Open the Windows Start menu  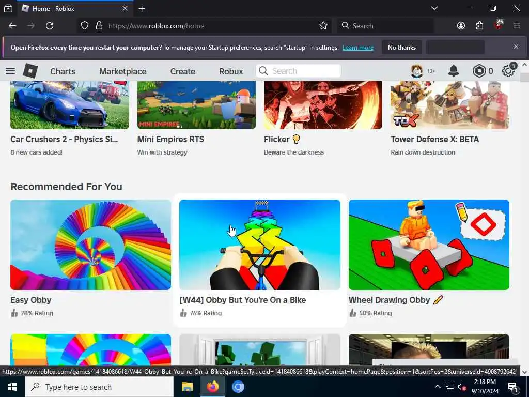point(12,387)
